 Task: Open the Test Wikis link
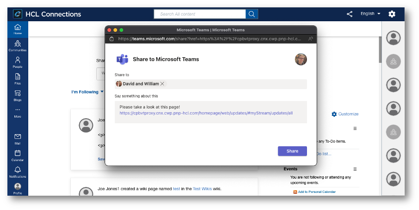click(202, 189)
